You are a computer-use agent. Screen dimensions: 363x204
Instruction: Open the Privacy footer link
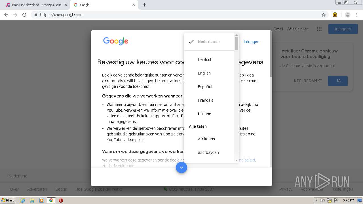[x=286, y=189]
